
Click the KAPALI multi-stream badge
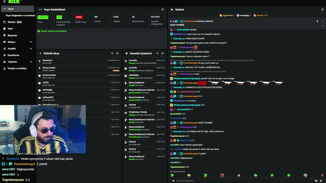click(x=79, y=17)
